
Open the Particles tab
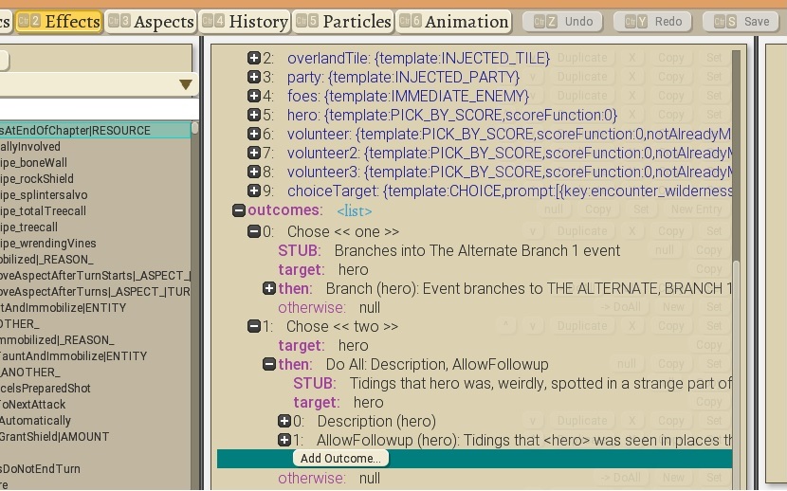(344, 21)
